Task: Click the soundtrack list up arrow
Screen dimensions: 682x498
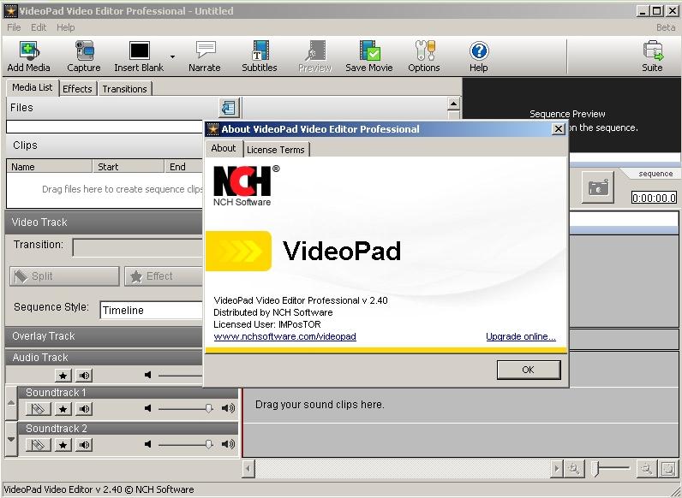Action: tap(11, 403)
